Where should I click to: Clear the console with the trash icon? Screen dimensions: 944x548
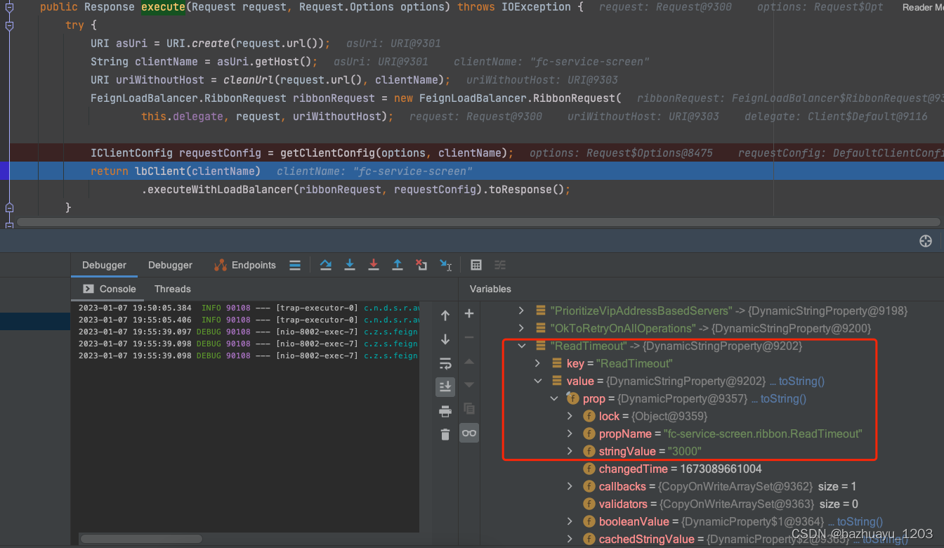pos(445,435)
